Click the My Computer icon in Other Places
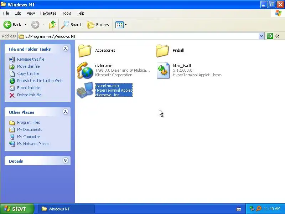This screenshot has height=214, width=285. pos(12,137)
